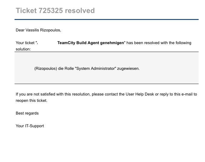Click the word "TeamCity" in ticket title

click(x=66, y=43)
